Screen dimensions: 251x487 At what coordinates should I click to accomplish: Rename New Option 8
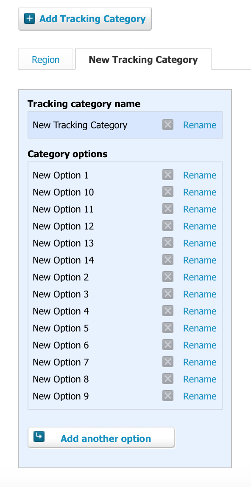click(200, 379)
